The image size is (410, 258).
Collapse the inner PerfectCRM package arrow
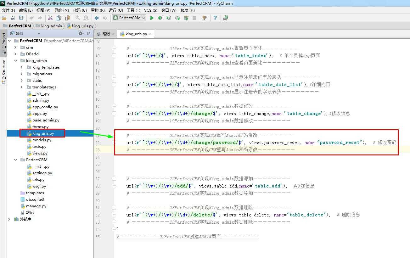[15, 160]
